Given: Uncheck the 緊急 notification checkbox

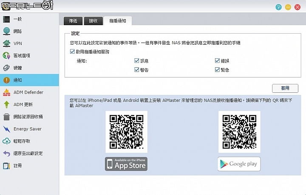Looking at the screenshot, I should tap(217, 70).
